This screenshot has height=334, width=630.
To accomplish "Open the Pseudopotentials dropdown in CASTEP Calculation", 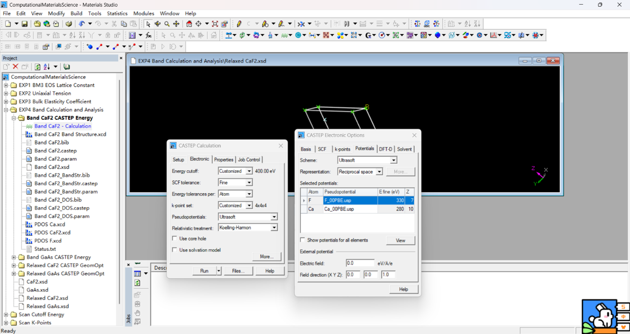I will pos(274,217).
